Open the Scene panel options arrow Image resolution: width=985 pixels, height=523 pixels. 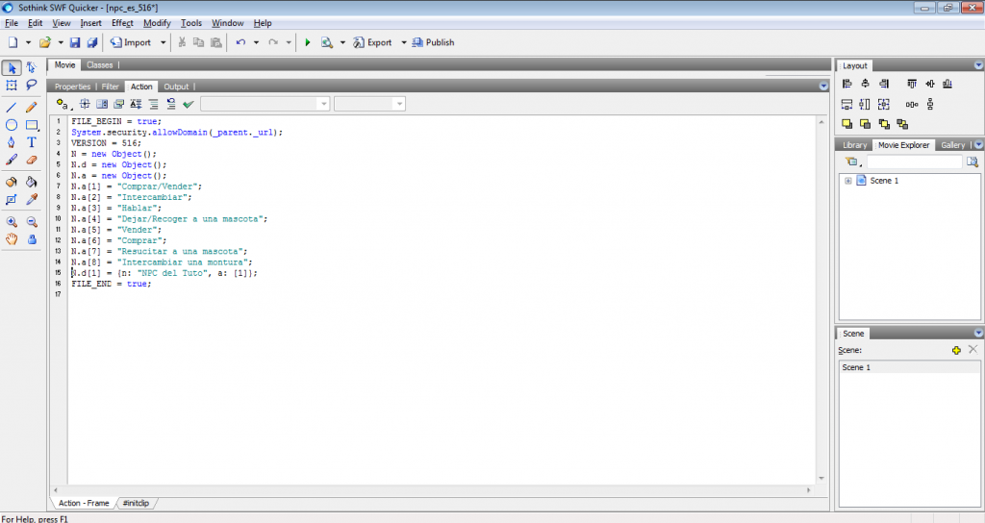[x=978, y=334]
